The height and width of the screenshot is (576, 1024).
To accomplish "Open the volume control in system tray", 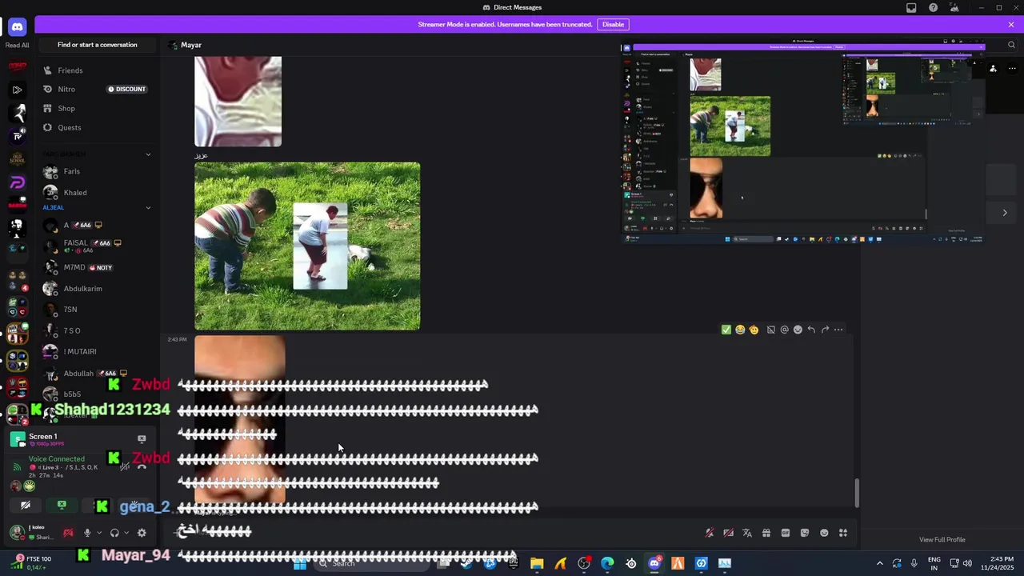I will point(967,563).
